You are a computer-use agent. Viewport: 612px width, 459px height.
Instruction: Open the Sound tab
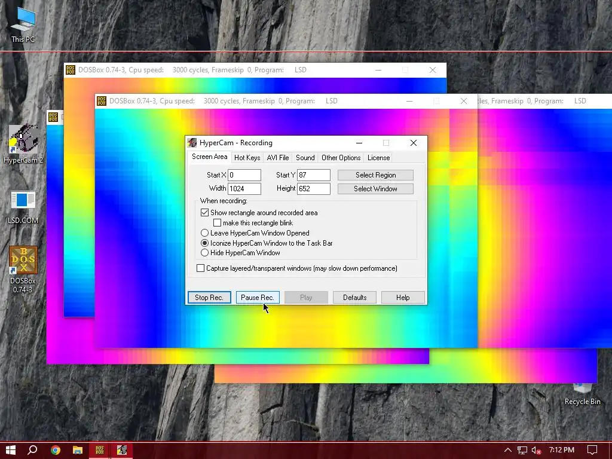point(305,158)
